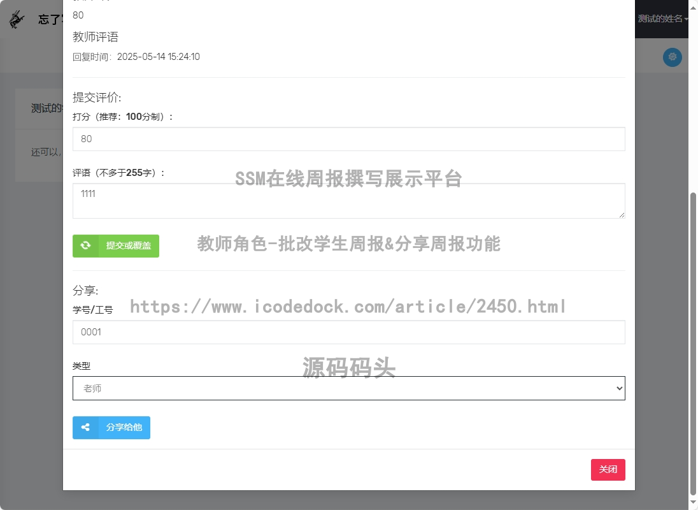Screen dimensions: 698x510
Task: Close the dialog with the 关闭 button
Action: (608, 470)
